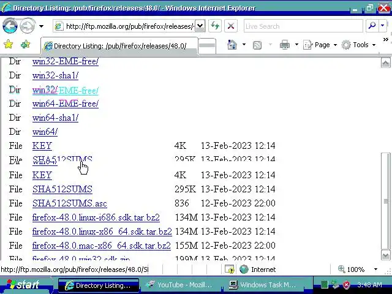The height and width of the screenshot is (294, 392).
Task: Expand the Print options dropdown arrow
Action: coord(296,45)
